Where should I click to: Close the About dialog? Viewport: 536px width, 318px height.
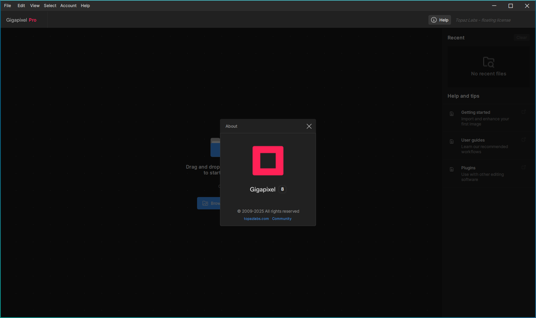(309, 126)
